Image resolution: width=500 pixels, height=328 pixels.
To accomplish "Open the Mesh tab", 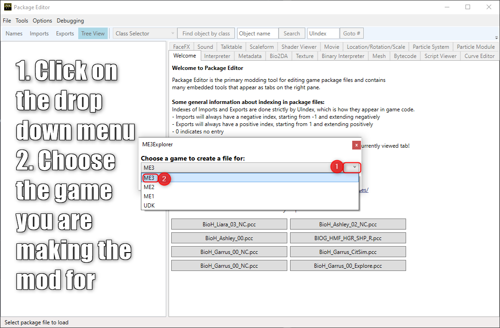I will point(379,56).
